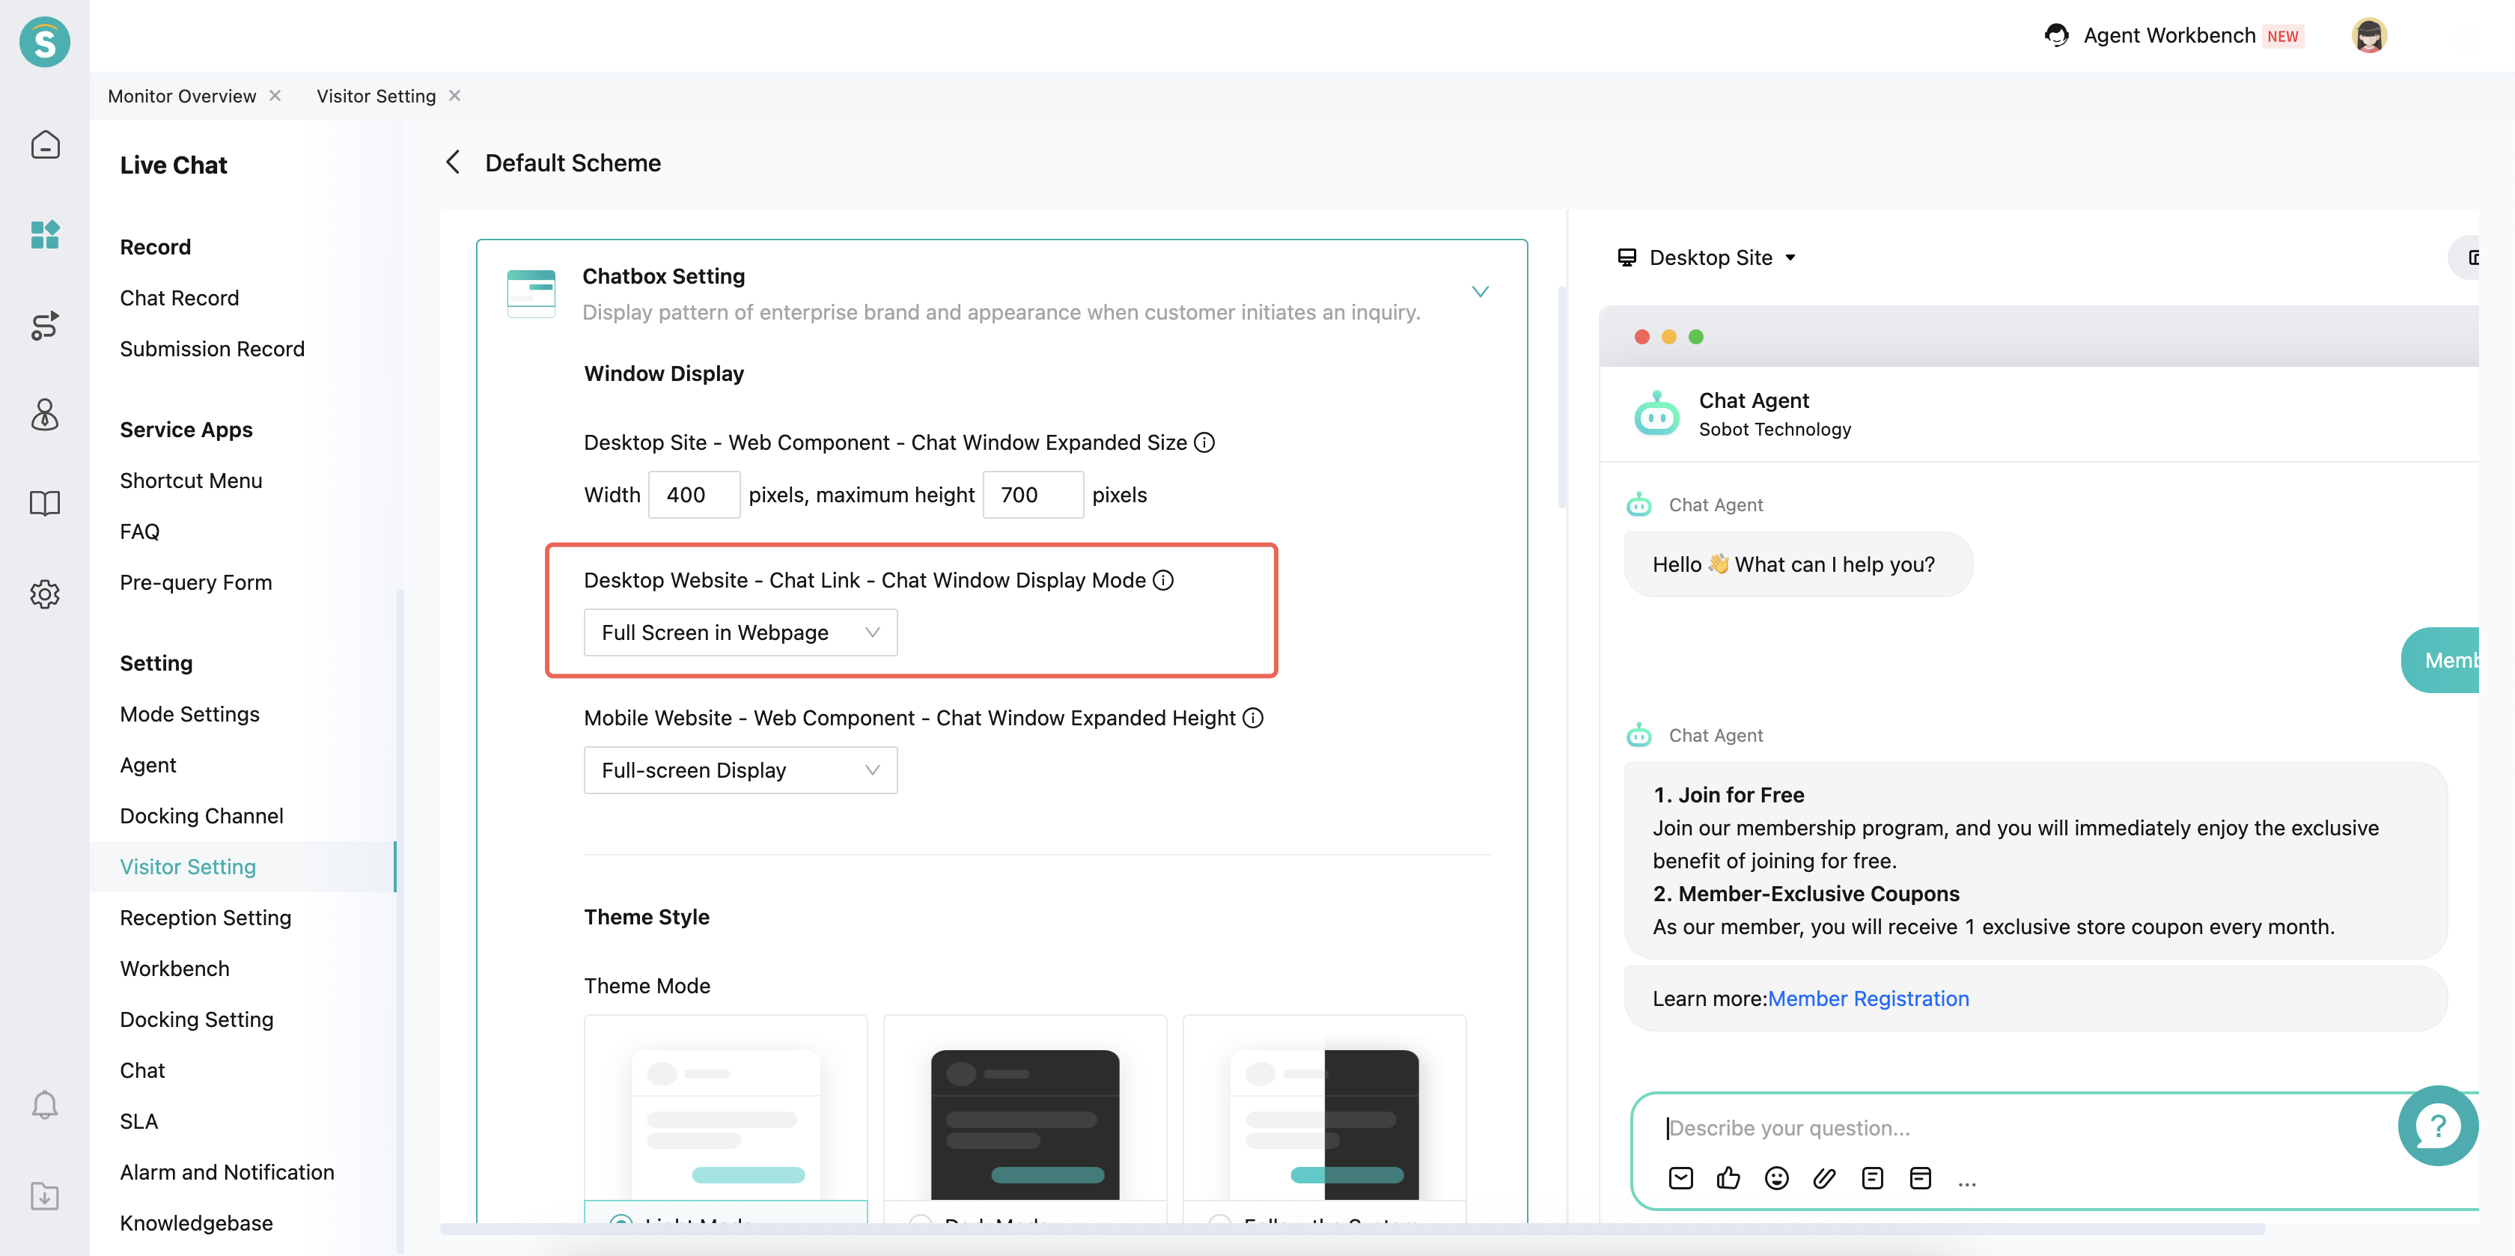Click the Member Registration link
The height and width of the screenshot is (1256, 2515).
[x=1868, y=999]
